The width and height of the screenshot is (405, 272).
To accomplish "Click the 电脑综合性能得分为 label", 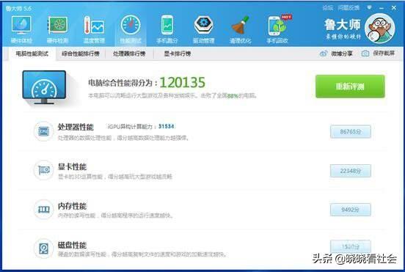I will 123,83.
